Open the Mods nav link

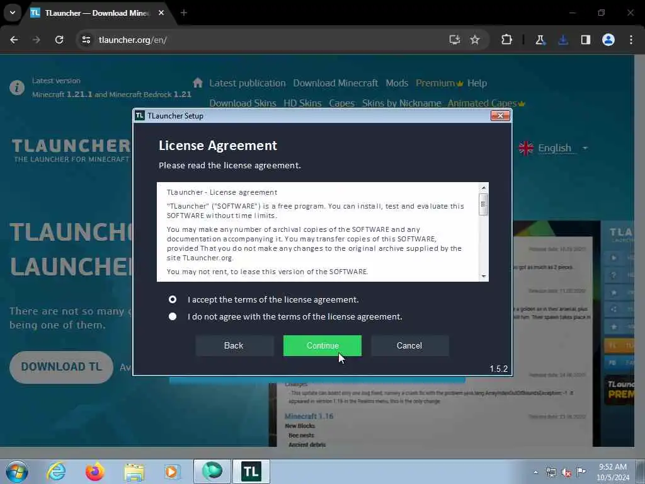point(397,83)
